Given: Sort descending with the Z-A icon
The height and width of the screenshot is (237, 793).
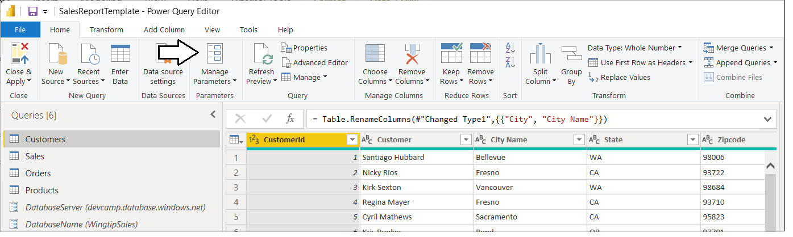Looking at the screenshot, I should coord(510,62).
